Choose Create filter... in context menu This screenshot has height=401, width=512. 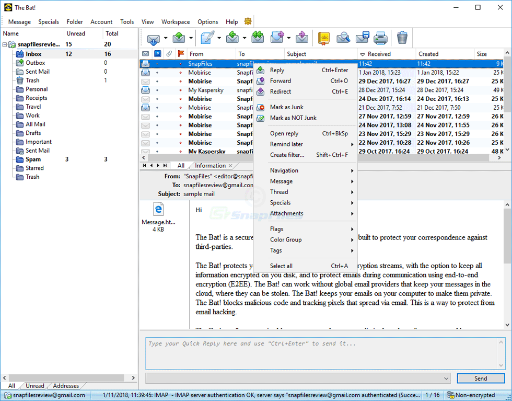(306, 155)
